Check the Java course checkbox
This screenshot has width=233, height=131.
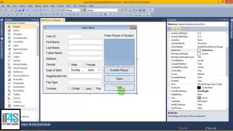[x=83, y=88]
